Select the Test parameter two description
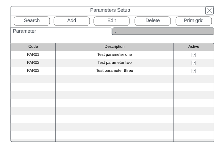The image size is (219, 150). pyautogui.click(x=114, y=63)
